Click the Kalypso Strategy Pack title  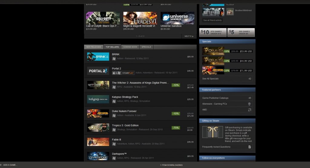point(125,97)
